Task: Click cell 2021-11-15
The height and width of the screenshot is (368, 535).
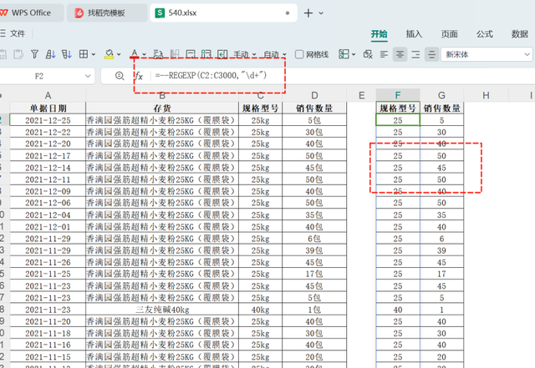Action: 48,357
